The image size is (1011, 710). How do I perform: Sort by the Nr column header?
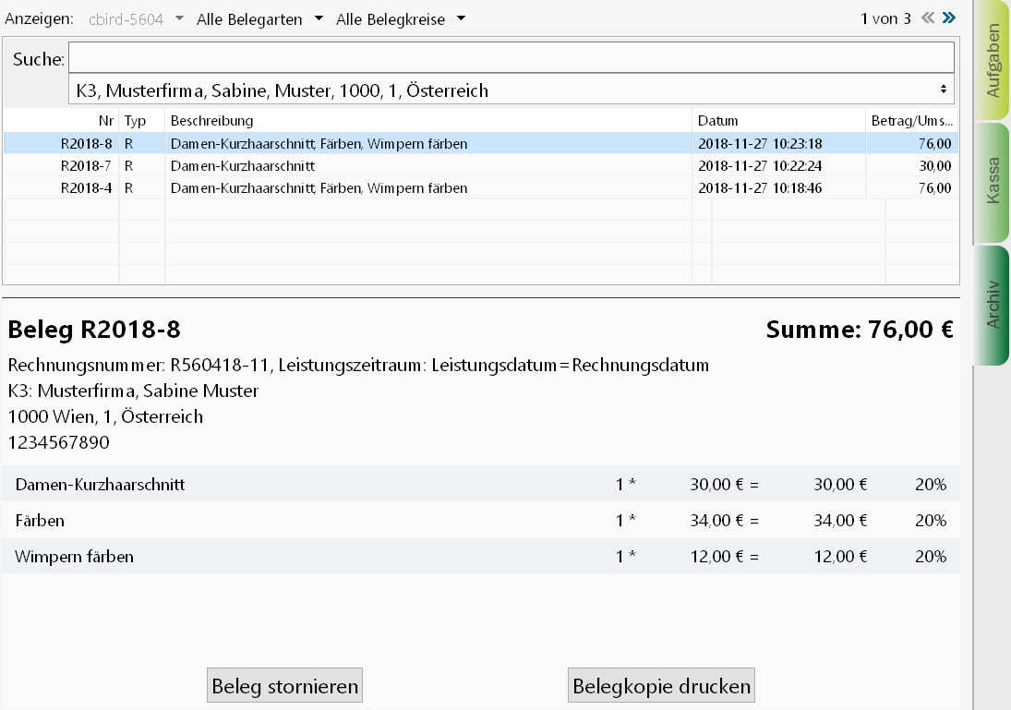click(62, 121)
